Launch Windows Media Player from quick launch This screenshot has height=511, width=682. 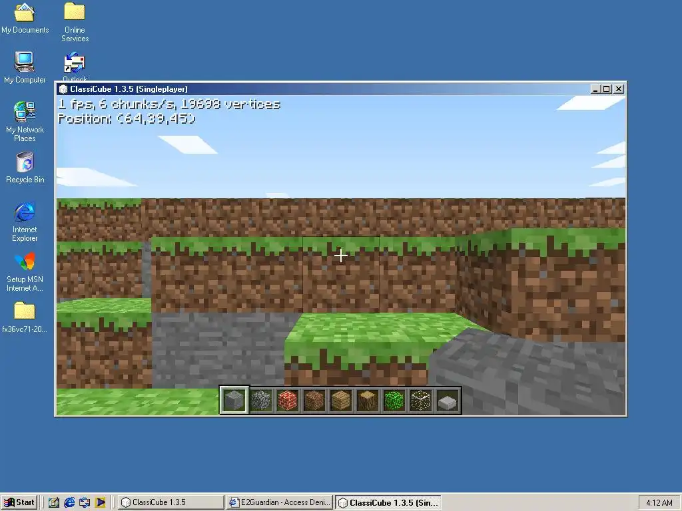pos(100,502)
